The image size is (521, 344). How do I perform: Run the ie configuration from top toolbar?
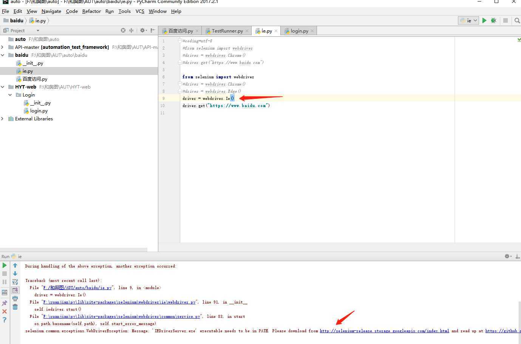click(484, 20)
